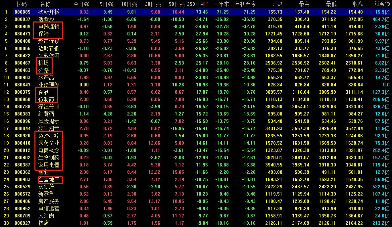Select the 仿制药 sector name
The height and width of the screenshot is (227, 392).
[46, 100]
